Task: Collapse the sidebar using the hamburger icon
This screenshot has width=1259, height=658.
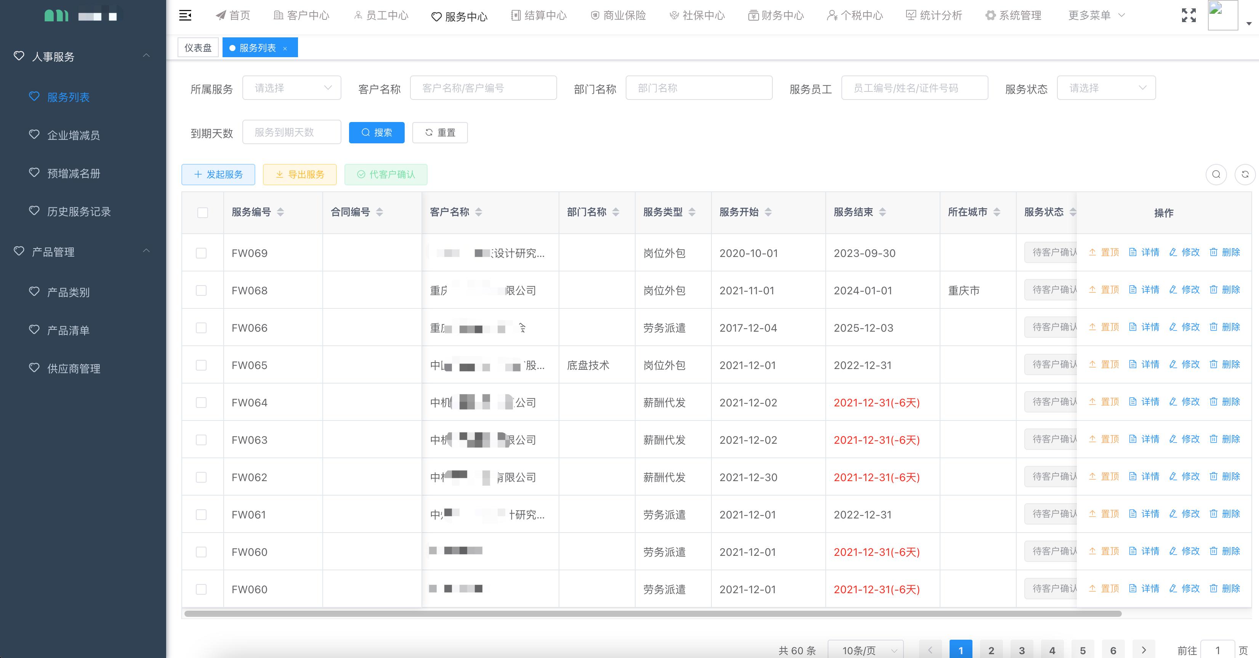Action: click(x=185, y=15)
